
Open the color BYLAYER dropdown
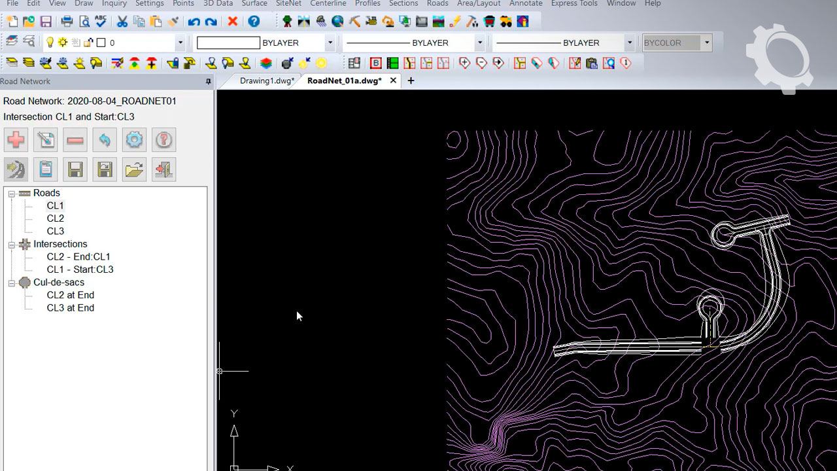[x=330, y=43]
